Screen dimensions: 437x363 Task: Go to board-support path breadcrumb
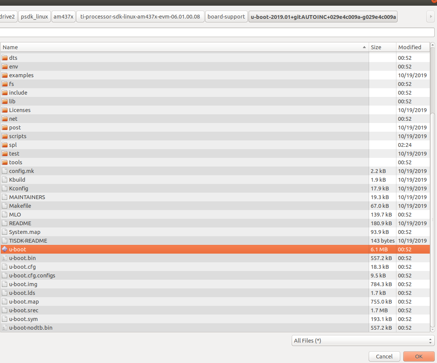(226, 17)
